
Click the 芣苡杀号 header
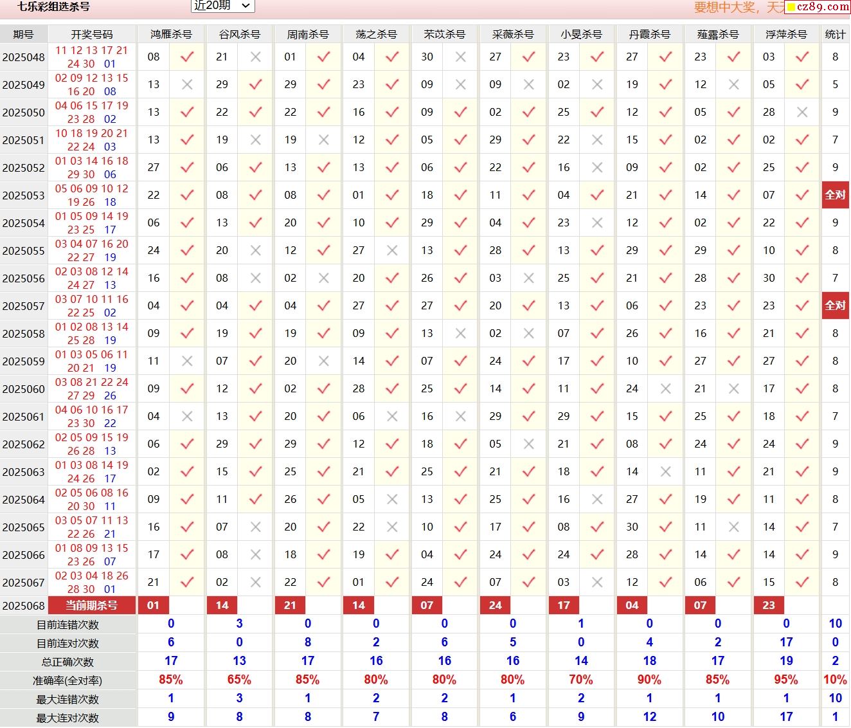[x=444, y=34]
